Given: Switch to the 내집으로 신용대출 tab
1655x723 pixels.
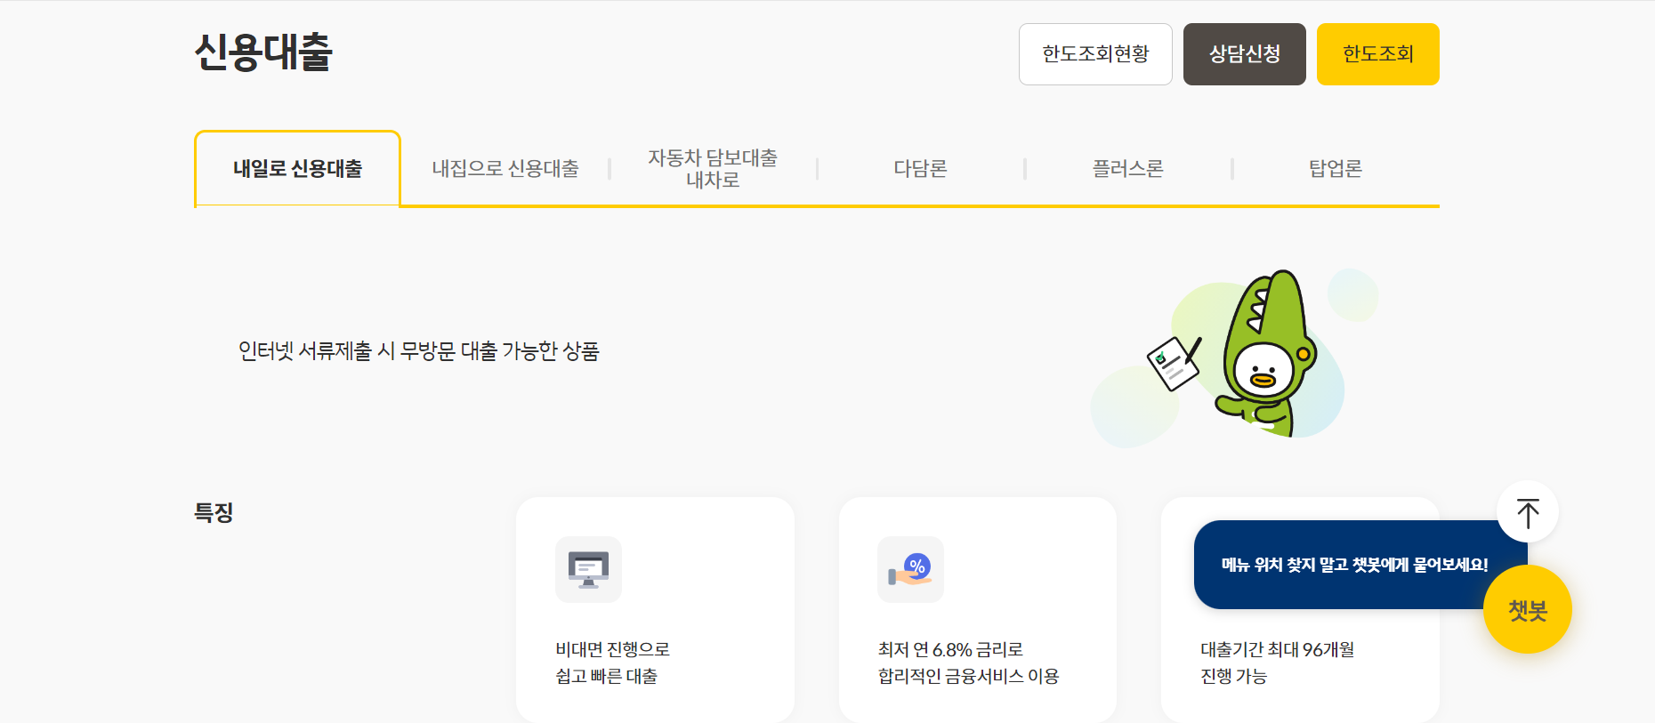Looking at the screenshot, I should tap(505, 169).
